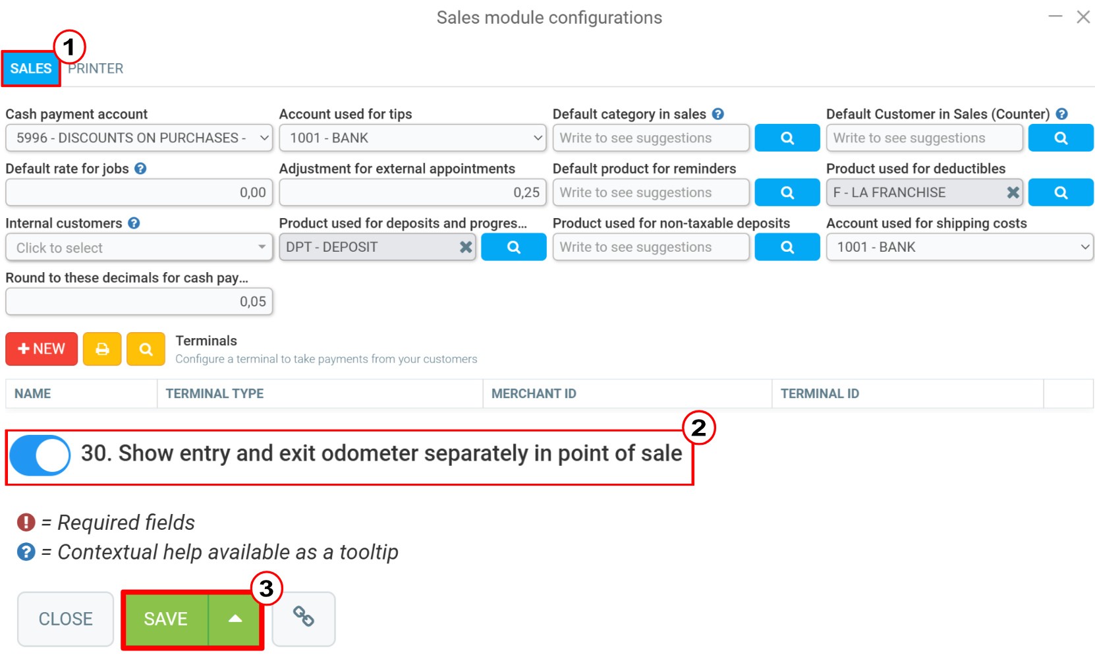Search the Default Customer in Sales field
This screenshot has width=1095, height=655.
(1061, 138)
